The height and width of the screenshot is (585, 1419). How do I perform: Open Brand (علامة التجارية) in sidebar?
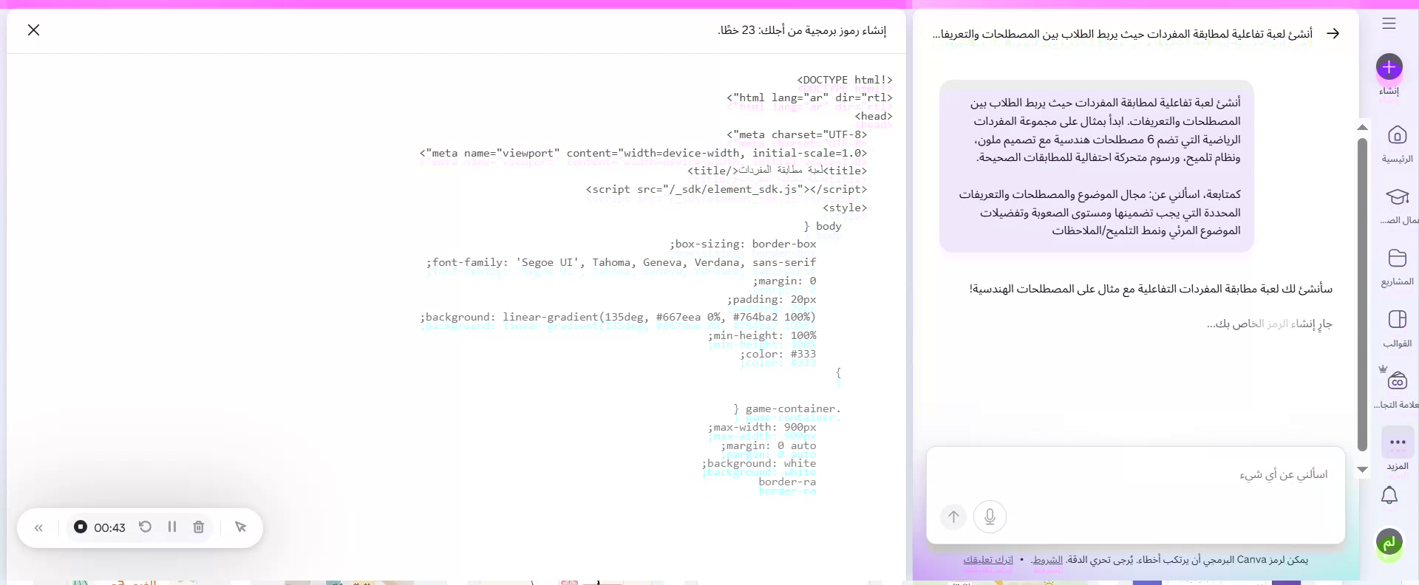point(1398,389)
